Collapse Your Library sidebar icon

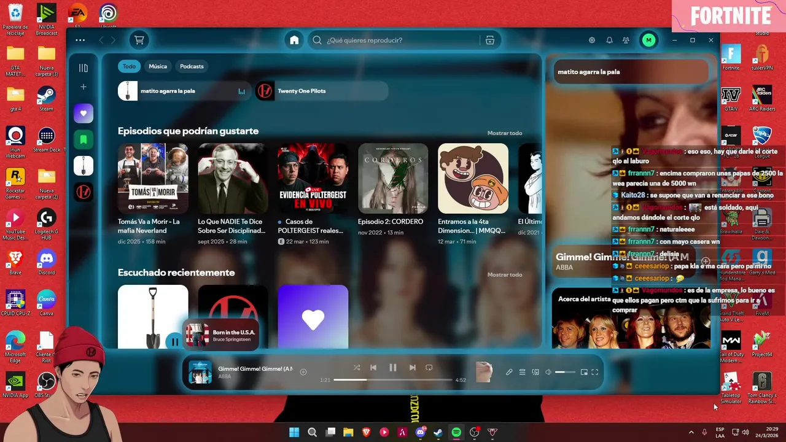point(84,68)
